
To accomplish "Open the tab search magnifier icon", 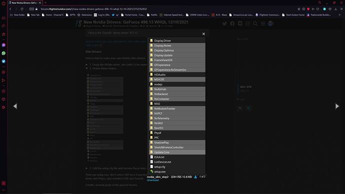I will (x=319, y=2).
